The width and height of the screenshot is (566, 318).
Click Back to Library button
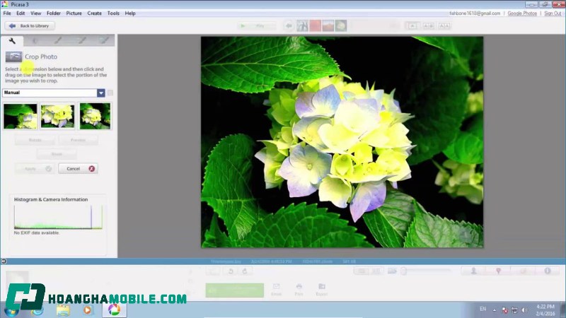[x=30, y=26]
